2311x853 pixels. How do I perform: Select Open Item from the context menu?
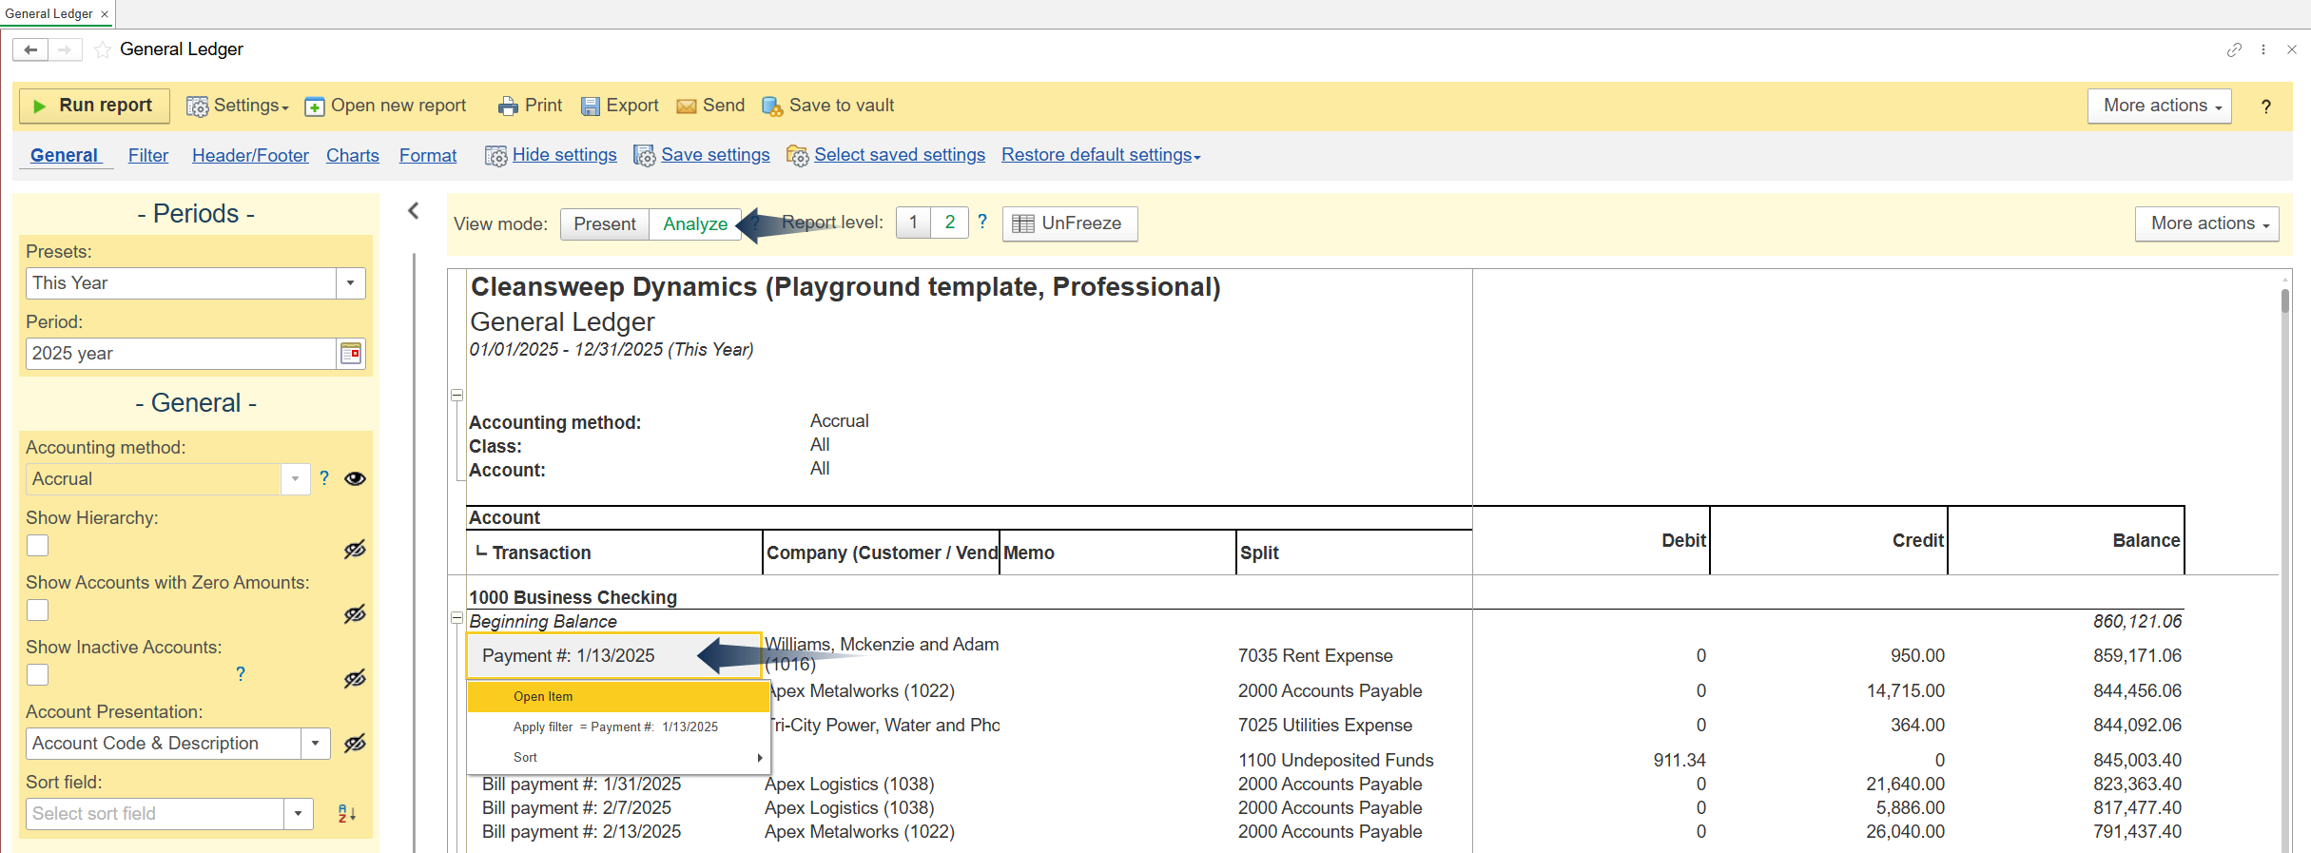(543, 697)
